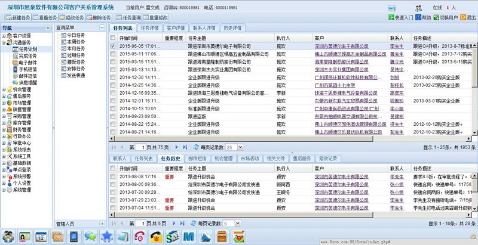The width and height of the screenshot is (478, 245).
Task: Open 帮助 help in top right
Action: click(423, 18)
